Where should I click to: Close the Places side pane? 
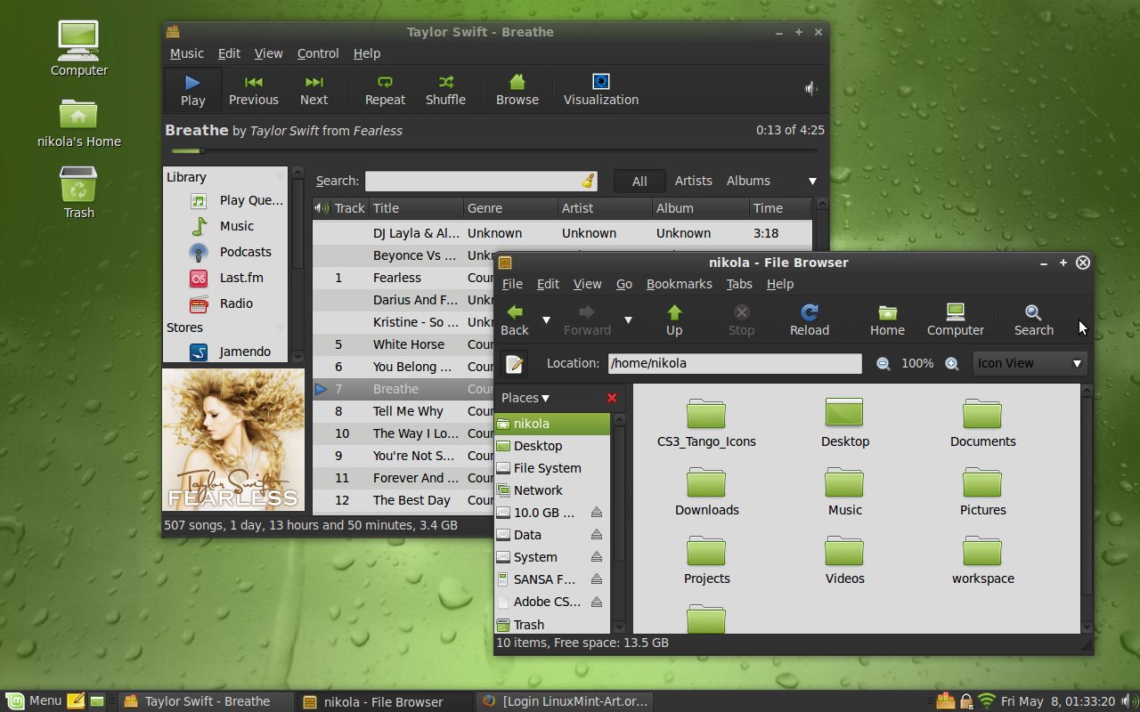click(612, 398)
